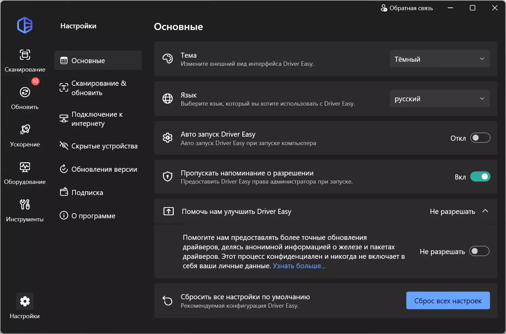Click Предоставить Driver Easy права администратора text
Image resolution: width=506 pixels, height=334 pixels.
point(267,182)
